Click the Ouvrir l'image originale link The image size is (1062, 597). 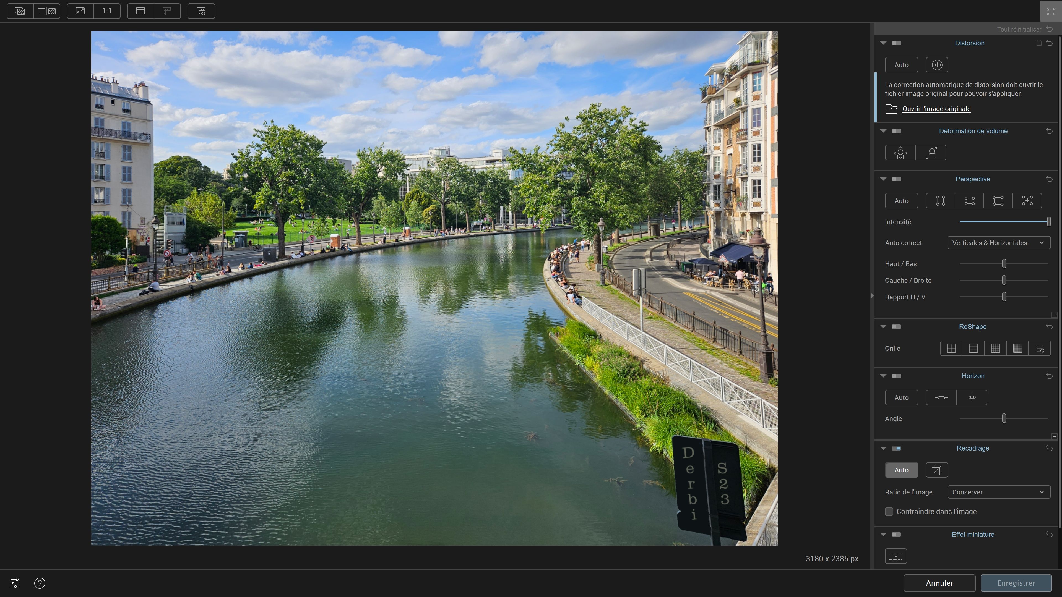coord(937,109)
